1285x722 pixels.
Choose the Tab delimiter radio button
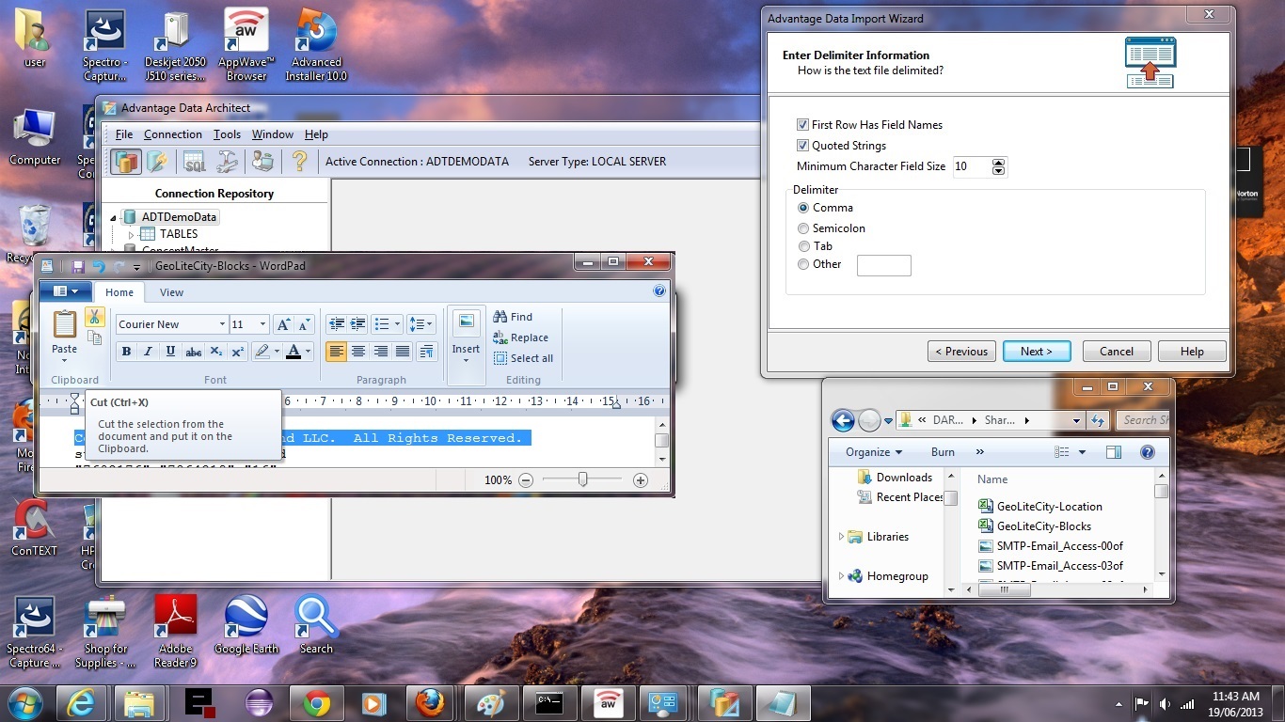tap(803, 246)
